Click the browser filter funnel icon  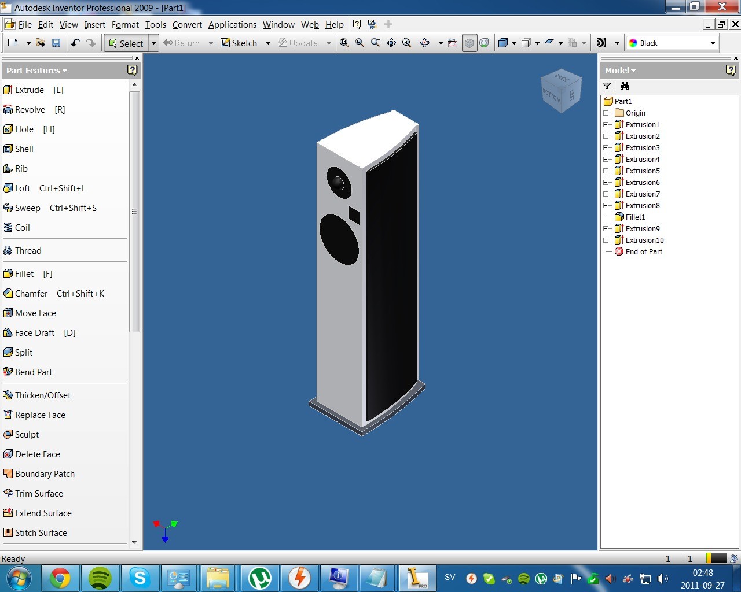pyautogui.click(x=607, y=86)
